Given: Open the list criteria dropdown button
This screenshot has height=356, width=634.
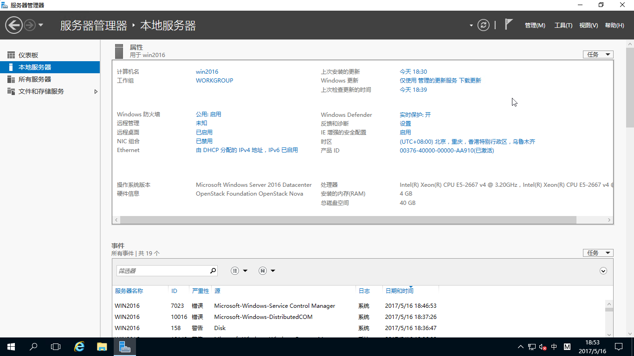Looking at the screenshot, I should tap(239, 271).
